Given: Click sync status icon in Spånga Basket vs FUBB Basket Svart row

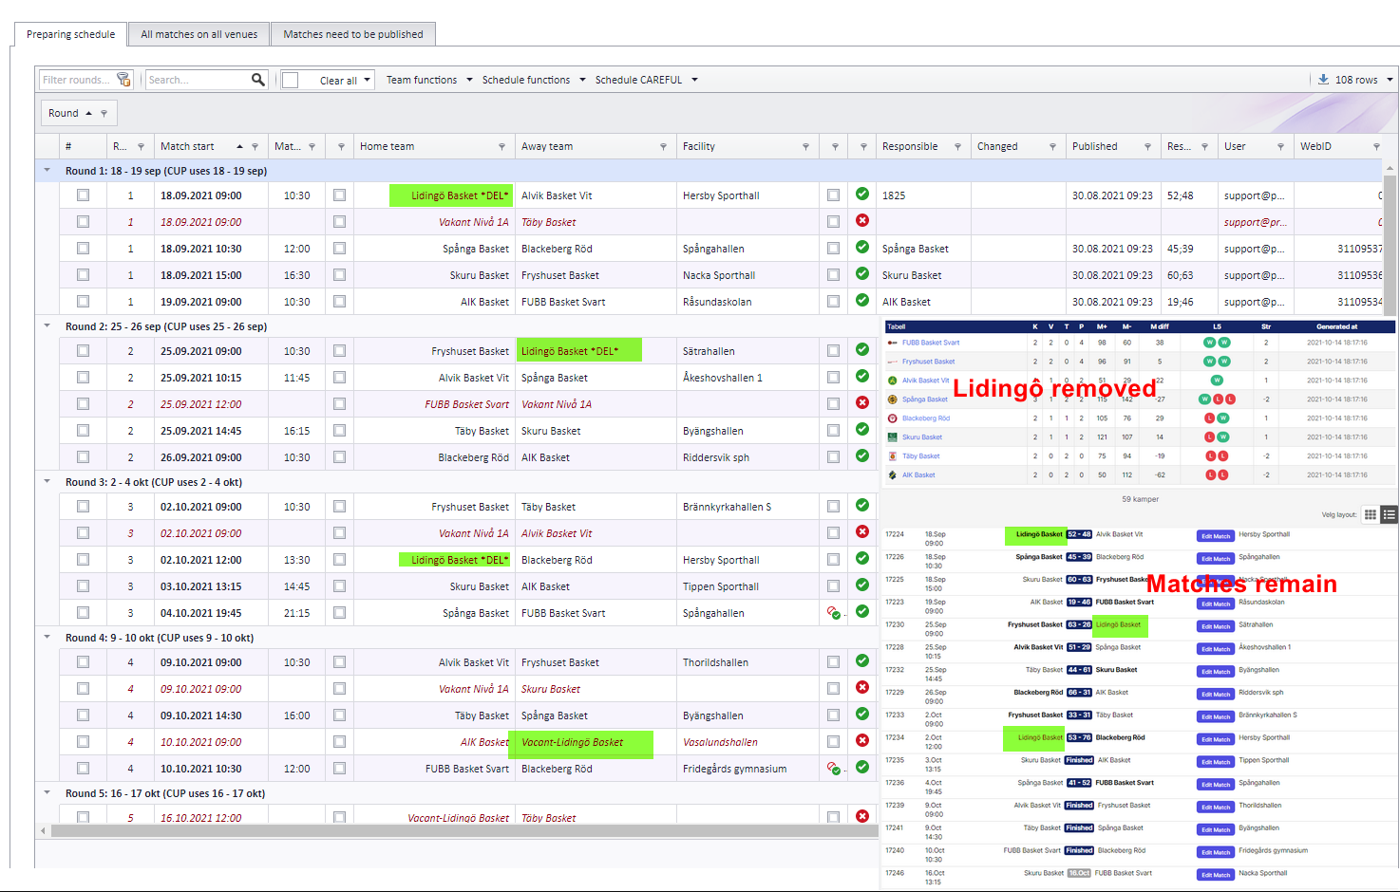Looking at the screenshot, I should (x=833, y=613).
